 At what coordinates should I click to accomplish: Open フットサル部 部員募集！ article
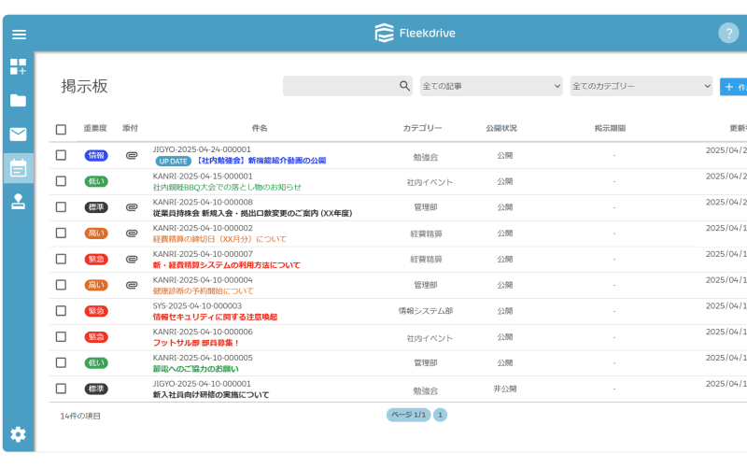[x=196, y=343]
